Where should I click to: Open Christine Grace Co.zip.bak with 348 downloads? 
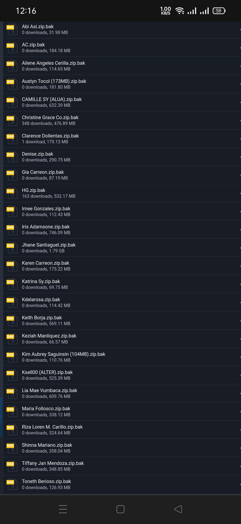click(x=50, y=117)
